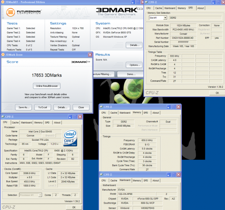Click the Texture Filtering... button
225x210 pixels.
(x=104, y=74)
